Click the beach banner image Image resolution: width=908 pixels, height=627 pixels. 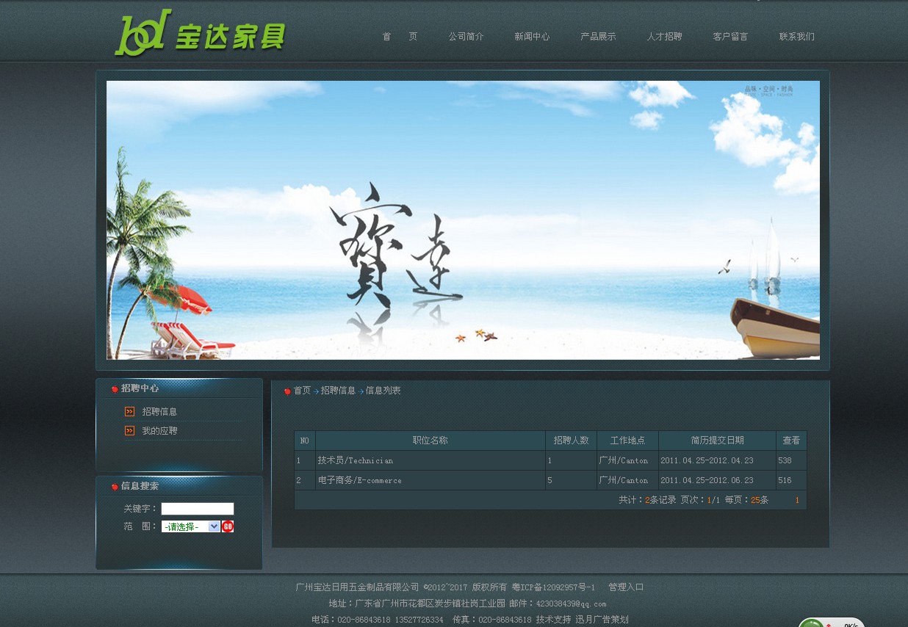463,220
